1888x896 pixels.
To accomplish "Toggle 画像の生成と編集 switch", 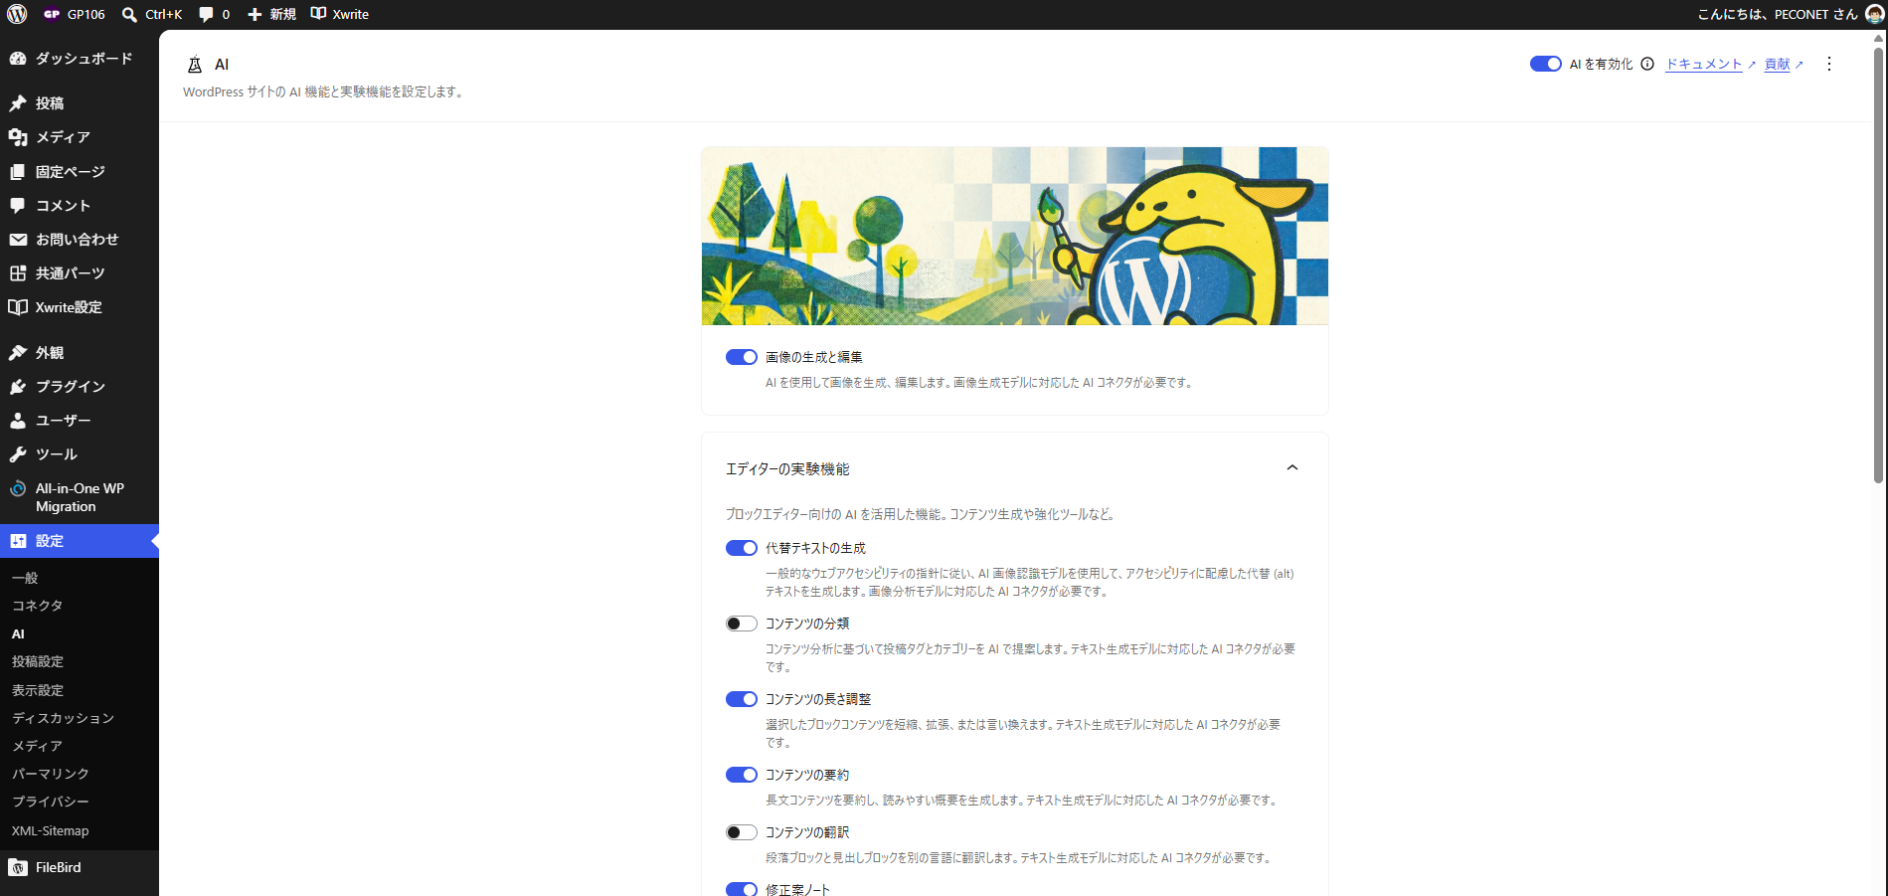I will [x=742, y=357].
